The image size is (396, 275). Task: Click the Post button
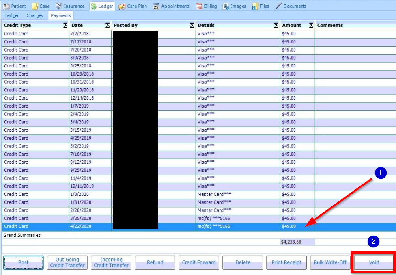click(24, 262)
